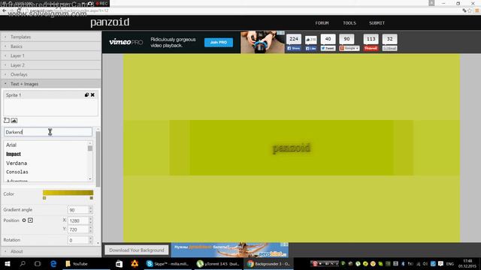Choose the Impact font
Screen dimensions: 481x270
pyautogui.click(x=14, y=154)
